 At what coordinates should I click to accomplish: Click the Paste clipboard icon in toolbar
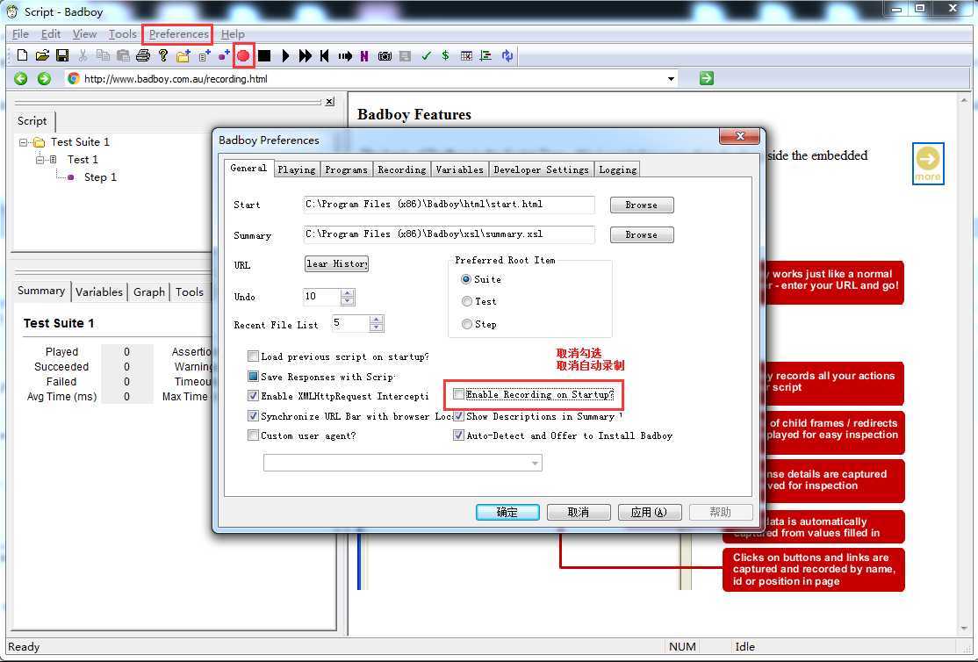(123, 55)
